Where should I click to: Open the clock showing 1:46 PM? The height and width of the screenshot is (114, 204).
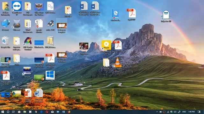[x=191, y=112]
